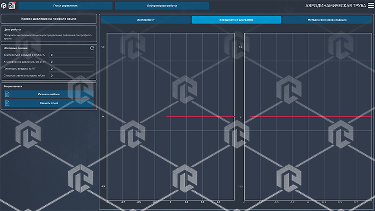Open Пульт управления
375x211 pixels.
(65, 5)
